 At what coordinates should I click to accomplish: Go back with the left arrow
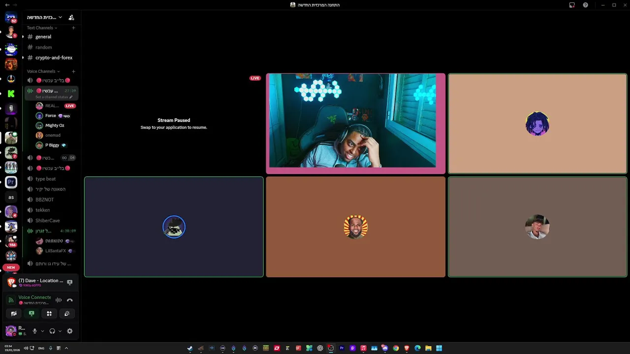[7, 5]
